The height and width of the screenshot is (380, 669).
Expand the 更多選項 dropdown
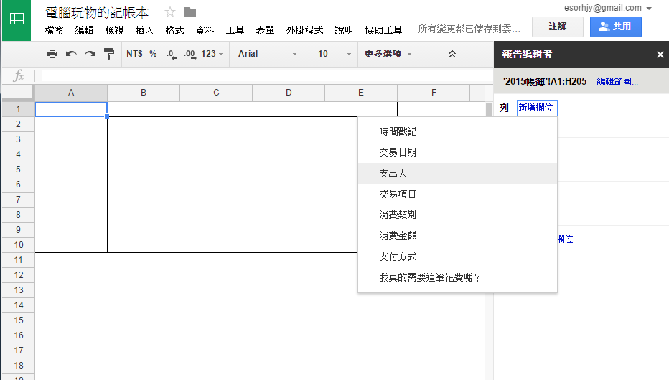[x=388, y=54]
